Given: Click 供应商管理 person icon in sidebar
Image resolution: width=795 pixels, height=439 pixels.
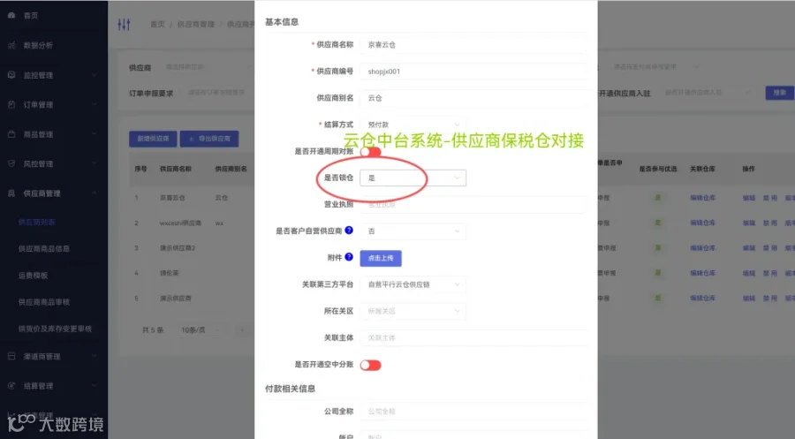Looking at the screenshot, I should 11,193.
